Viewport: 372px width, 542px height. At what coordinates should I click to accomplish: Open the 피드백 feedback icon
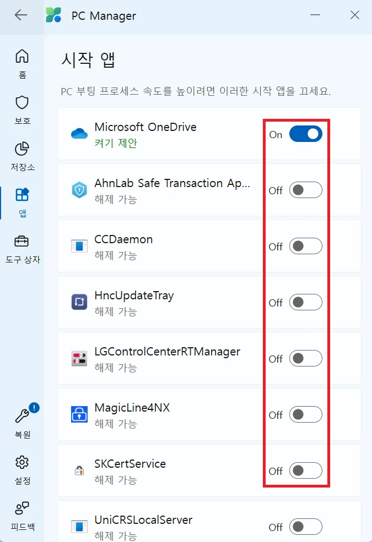[x=22, y=508]
